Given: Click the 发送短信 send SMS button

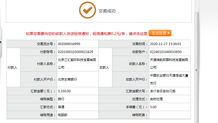Looking at the screenshot, I should [160, 33].
